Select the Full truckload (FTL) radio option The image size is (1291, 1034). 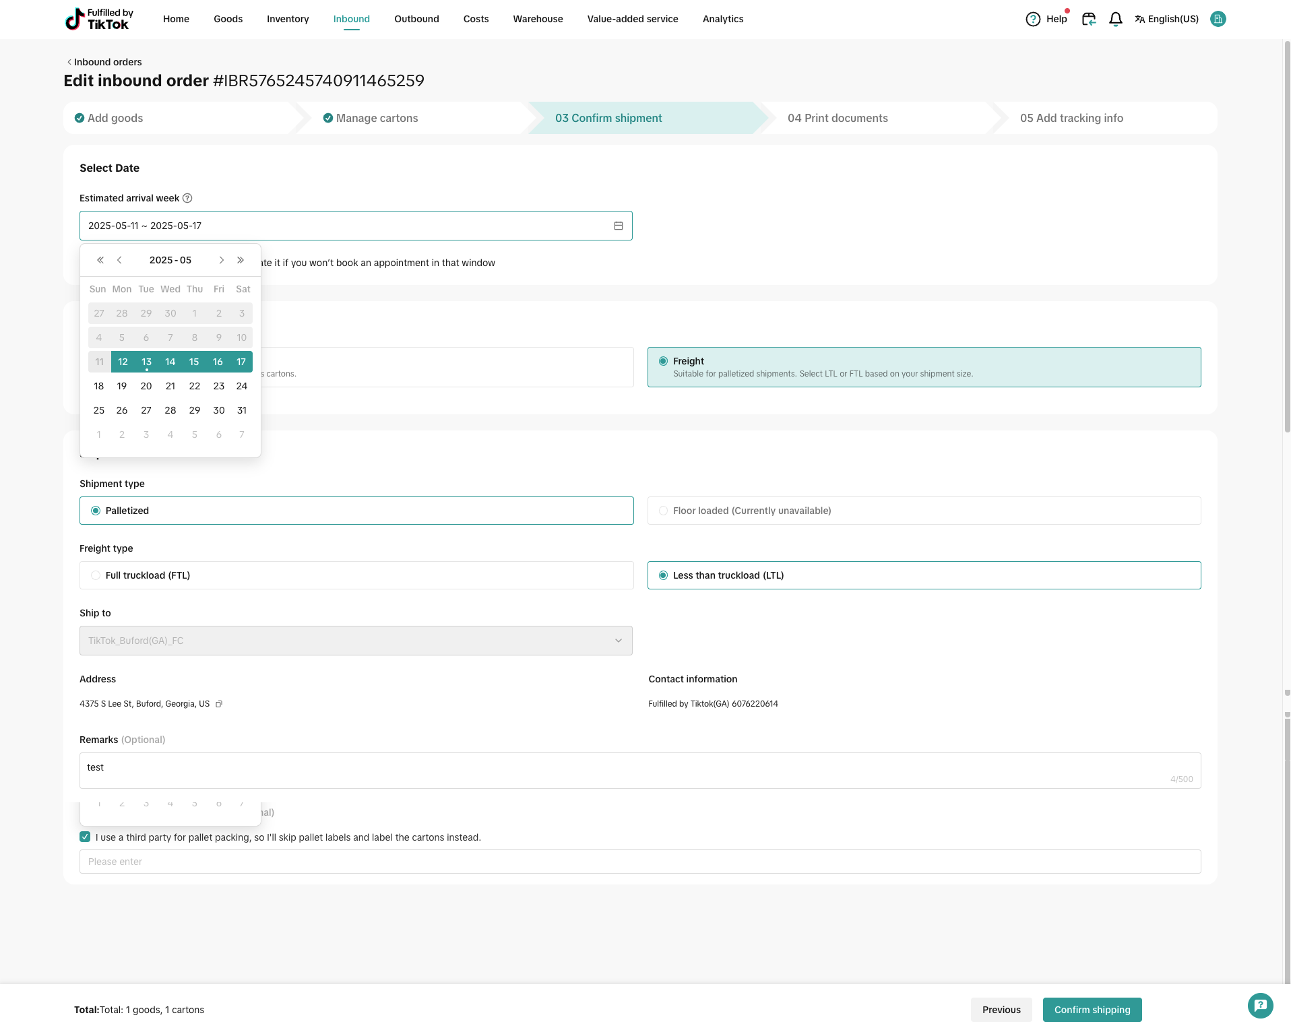click(x=96, y=575)
